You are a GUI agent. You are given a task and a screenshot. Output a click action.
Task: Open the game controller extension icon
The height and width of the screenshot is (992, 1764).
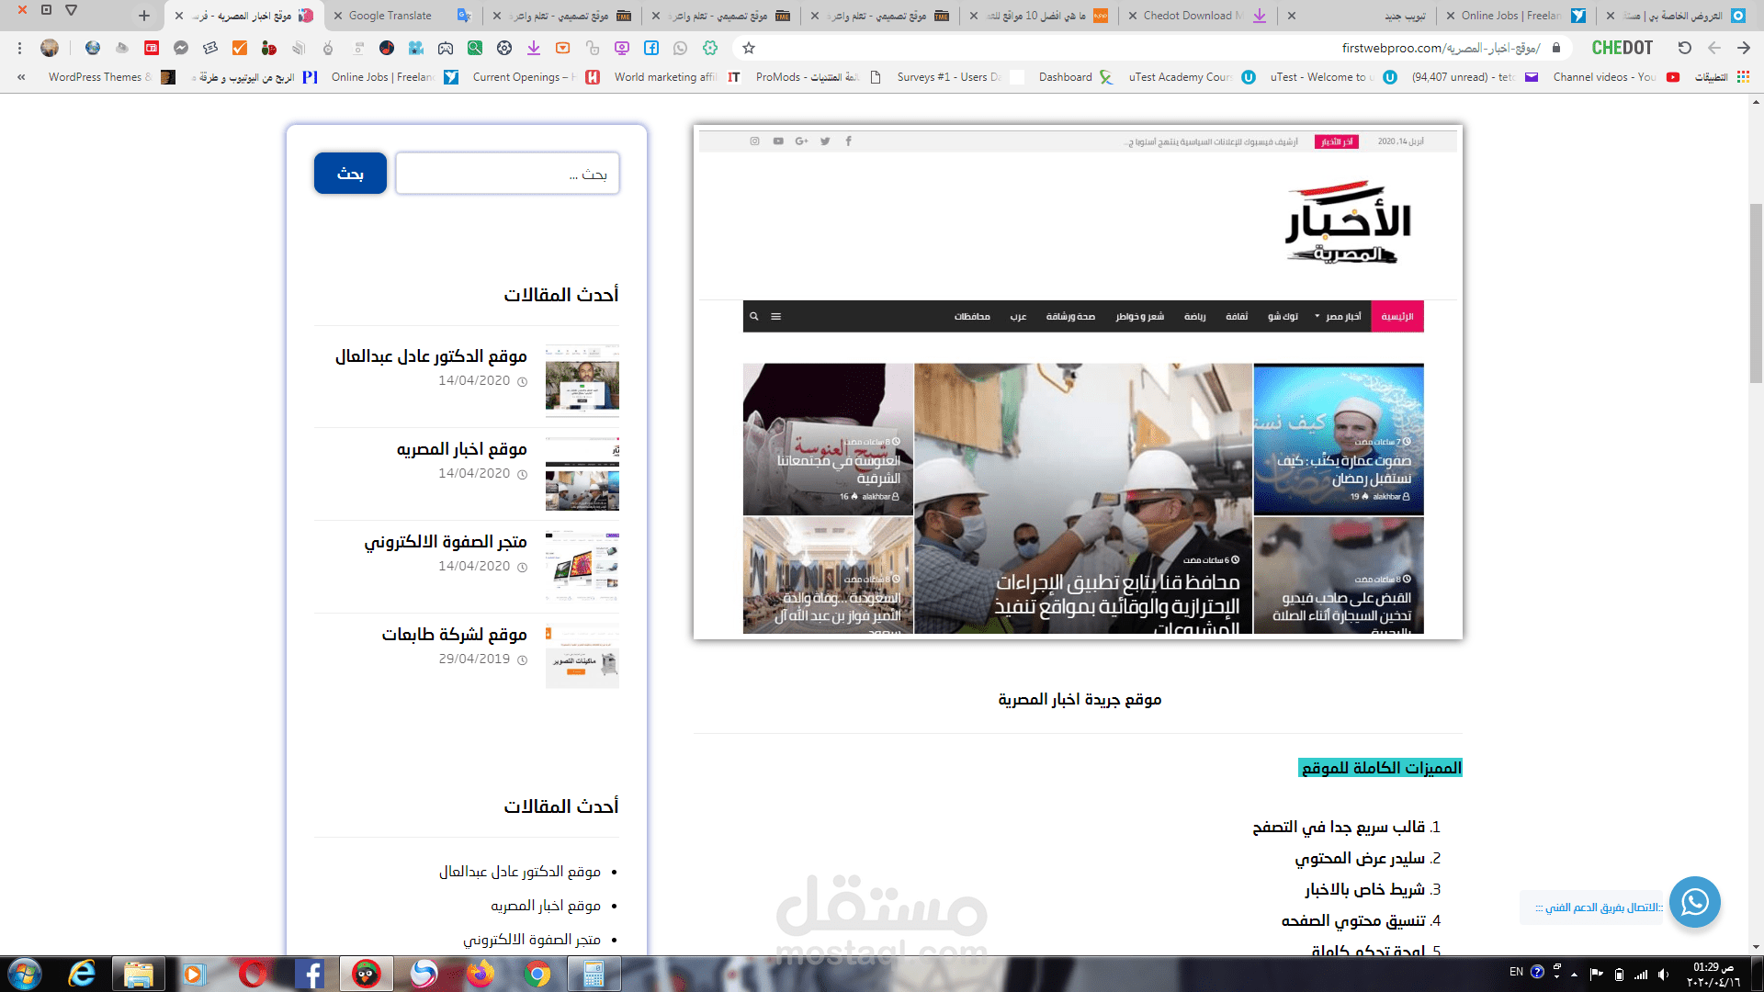coord(446,48)
